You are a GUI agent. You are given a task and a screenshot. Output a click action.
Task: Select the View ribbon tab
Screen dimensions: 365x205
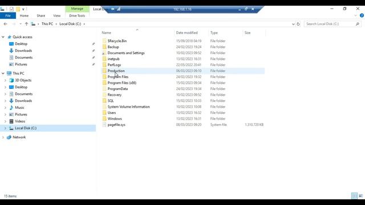[x=57, y=15]
